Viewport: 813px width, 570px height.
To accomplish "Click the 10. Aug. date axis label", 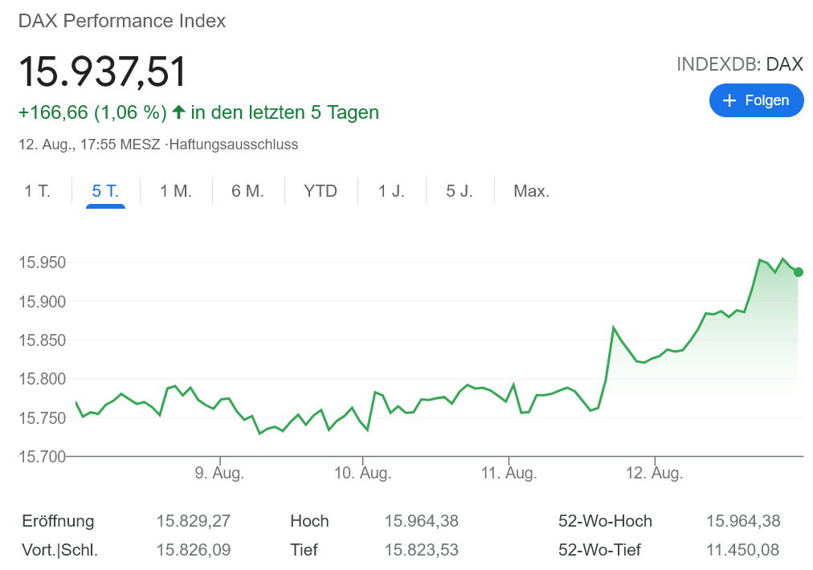I will tap(363, 474).
